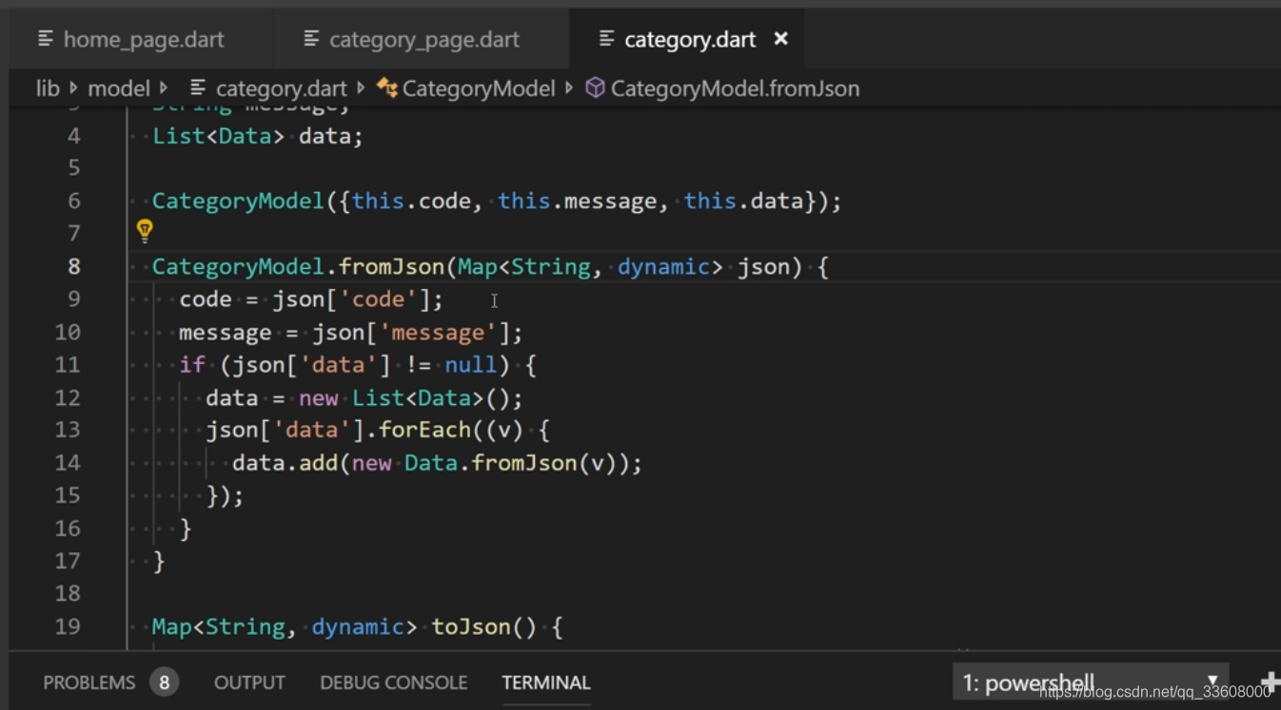Image resolution: width=1281 pixels, height=710 pixels.
Task: Click 'List<Data> data;' on line 4
Action: point(258,137)
